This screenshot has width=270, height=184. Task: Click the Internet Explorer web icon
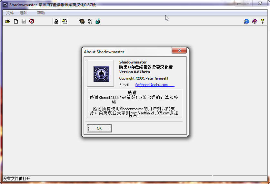246,21
